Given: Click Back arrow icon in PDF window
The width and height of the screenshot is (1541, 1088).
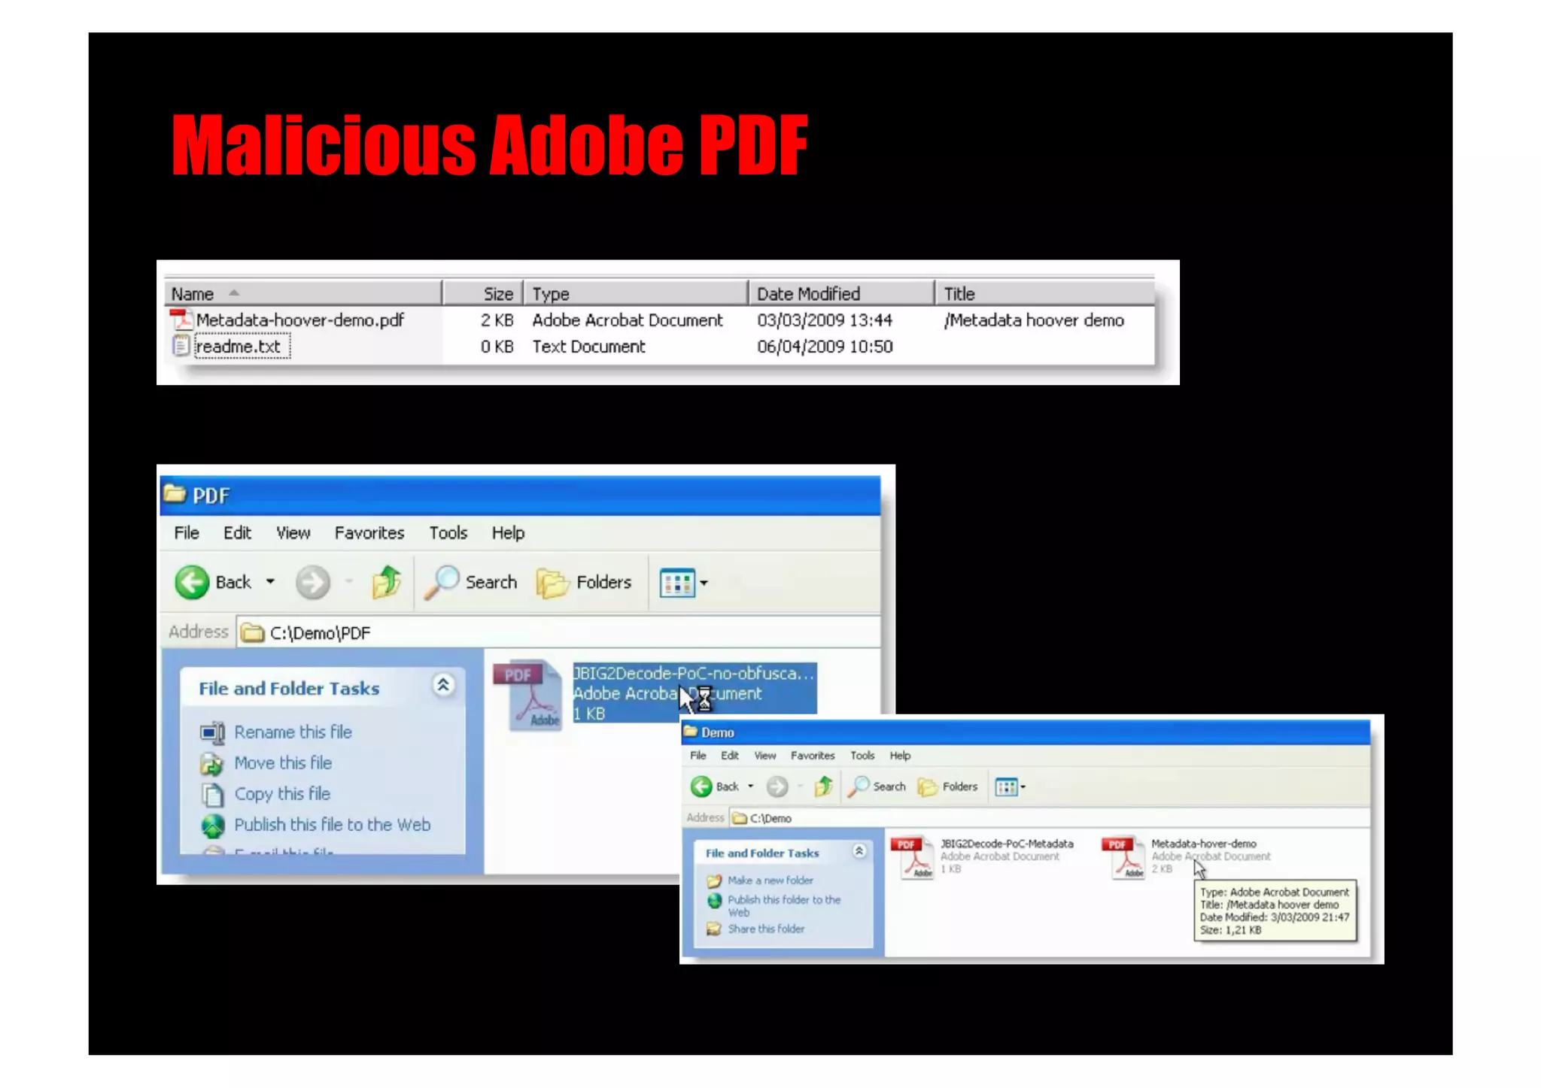Looking at the screenshot, I should point(192,582).
